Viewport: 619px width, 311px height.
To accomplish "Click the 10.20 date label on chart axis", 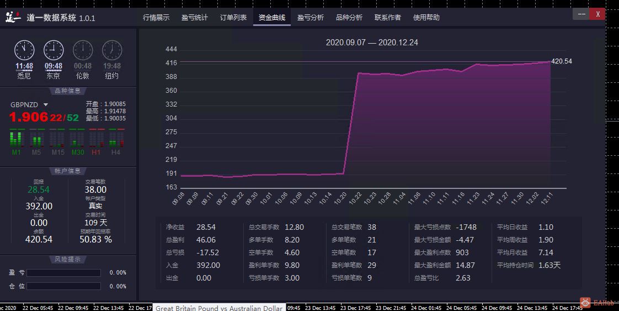I will pos(341,198).
